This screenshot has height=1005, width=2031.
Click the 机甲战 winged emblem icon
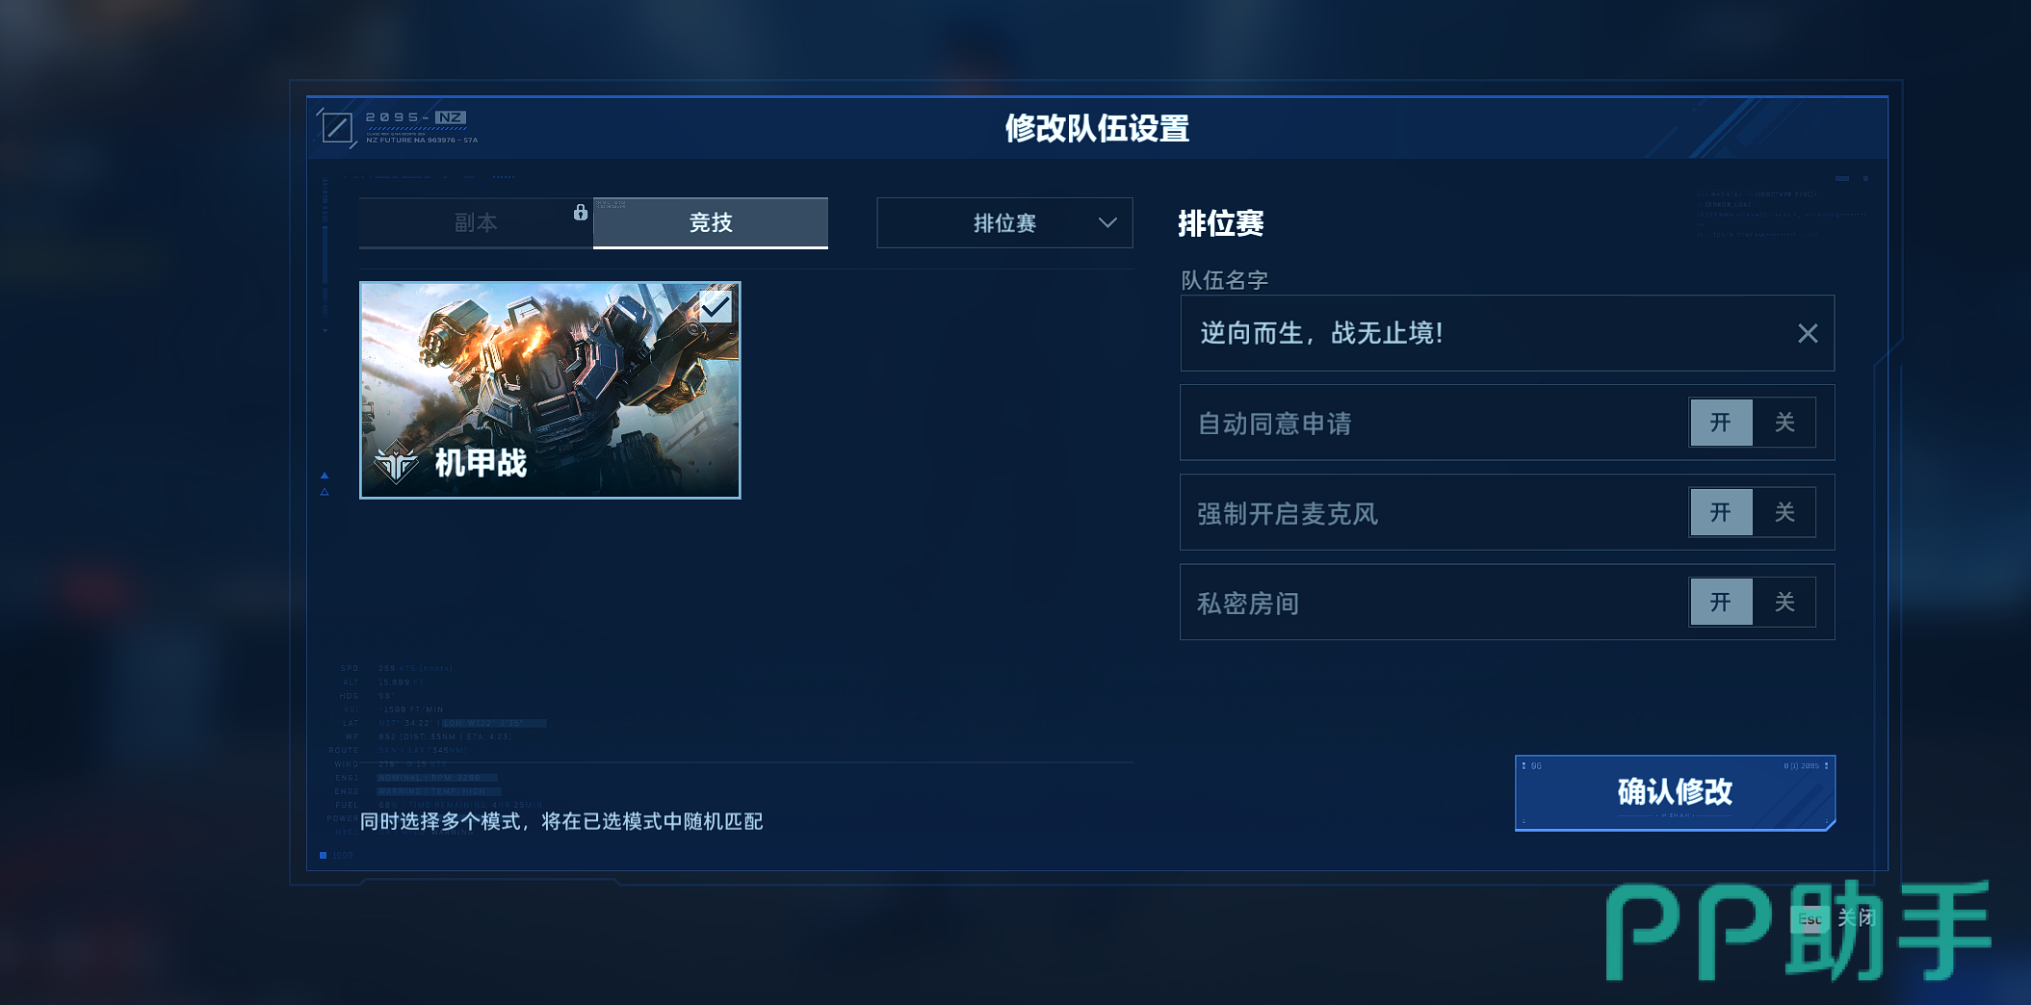pos(396,463)
